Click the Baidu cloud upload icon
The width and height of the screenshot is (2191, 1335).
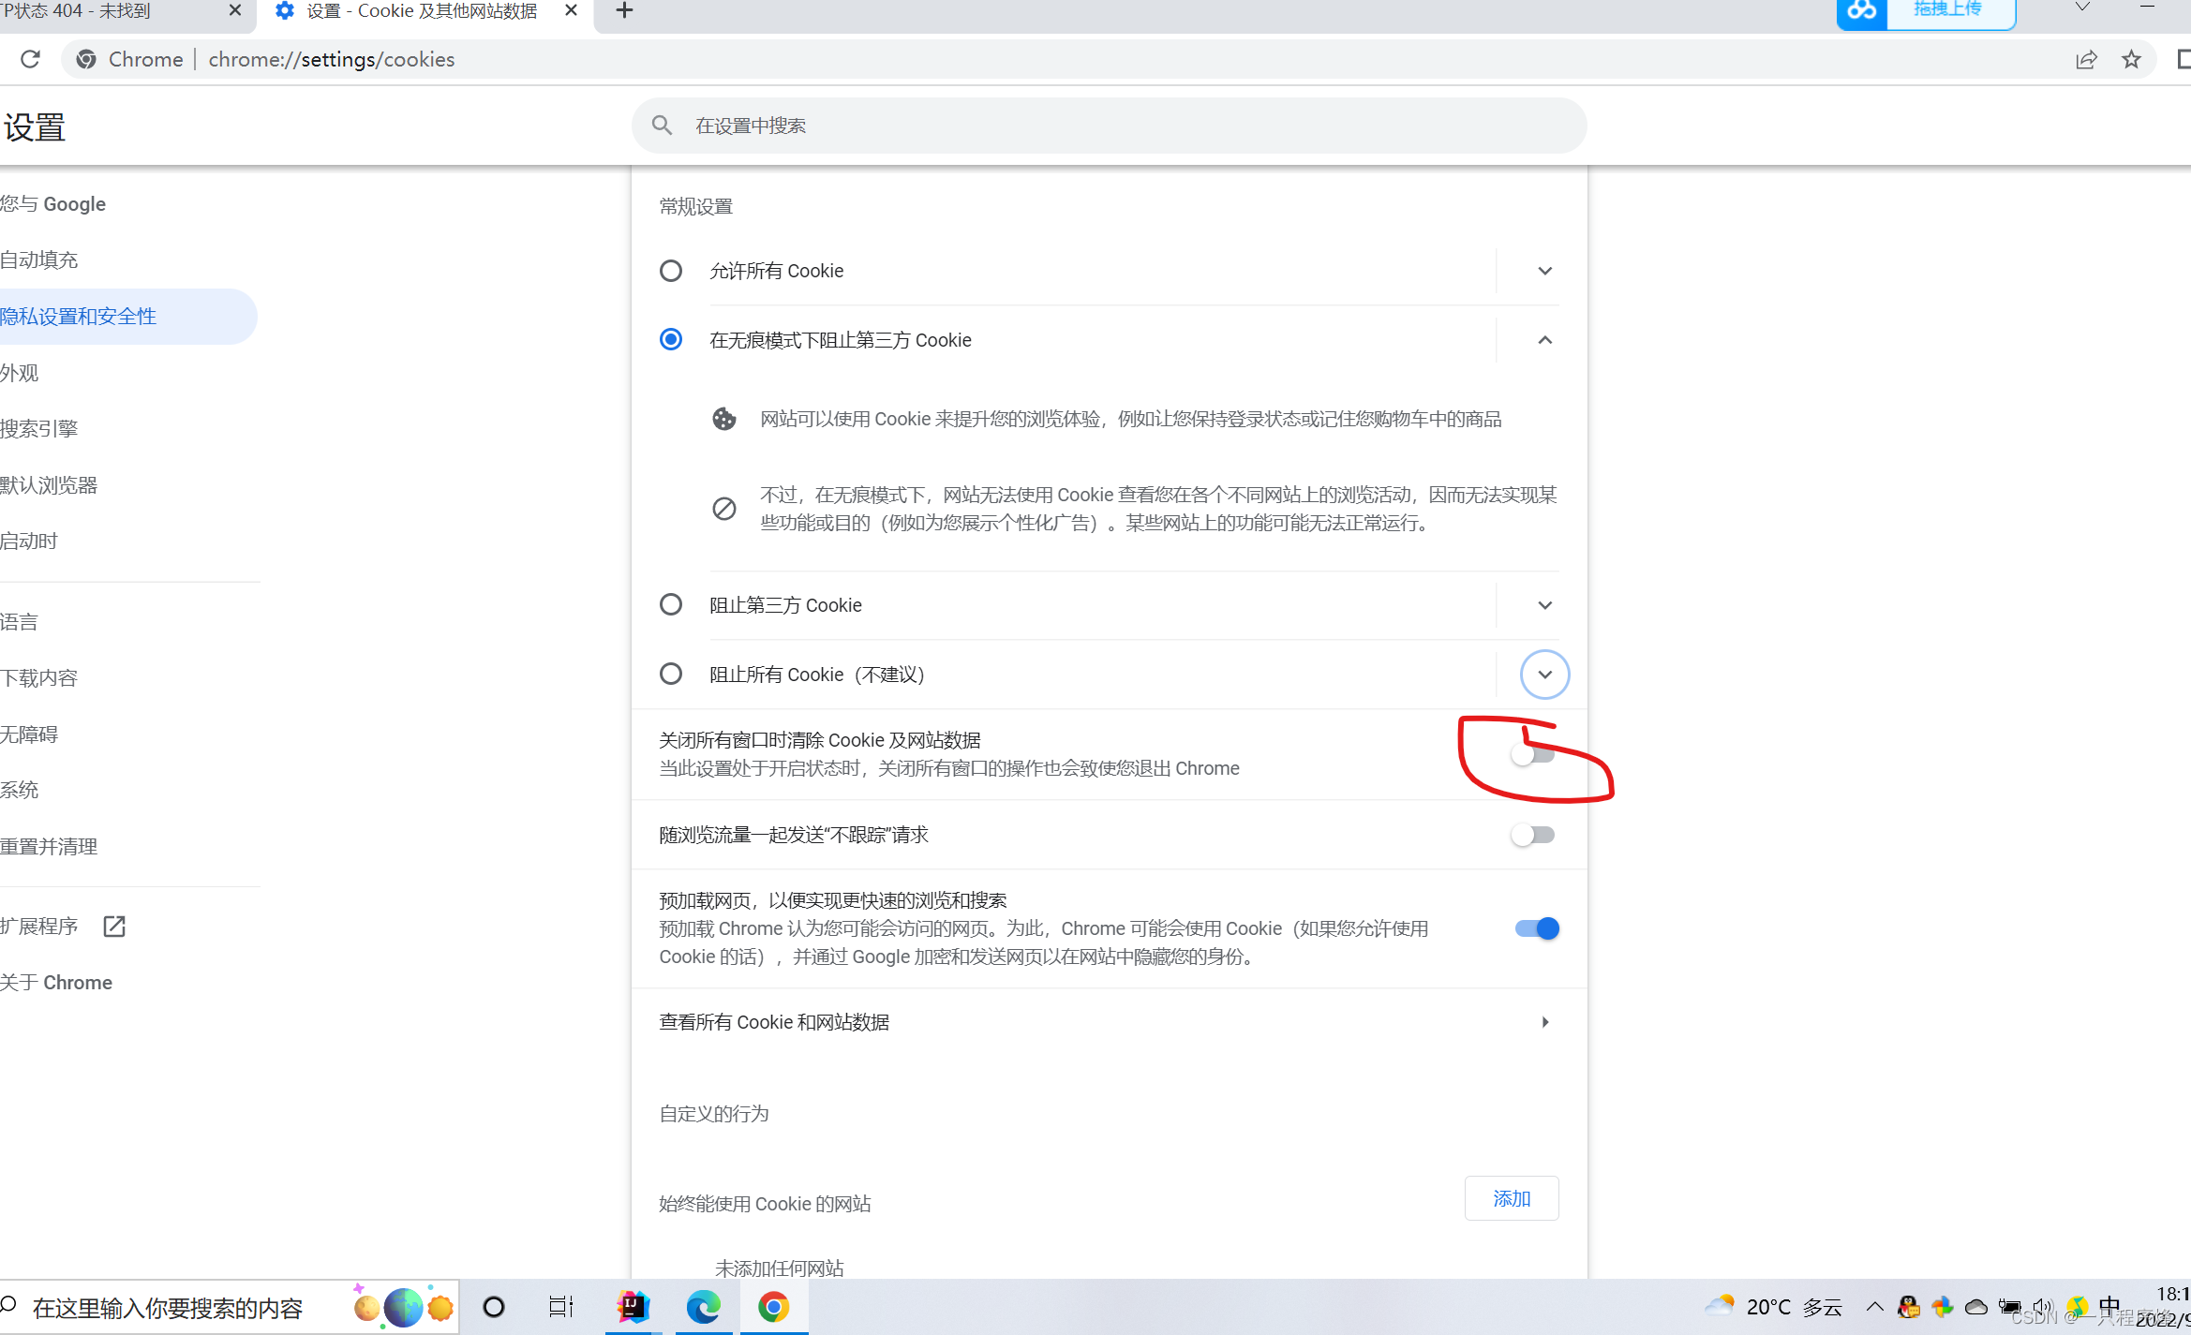1861,11
